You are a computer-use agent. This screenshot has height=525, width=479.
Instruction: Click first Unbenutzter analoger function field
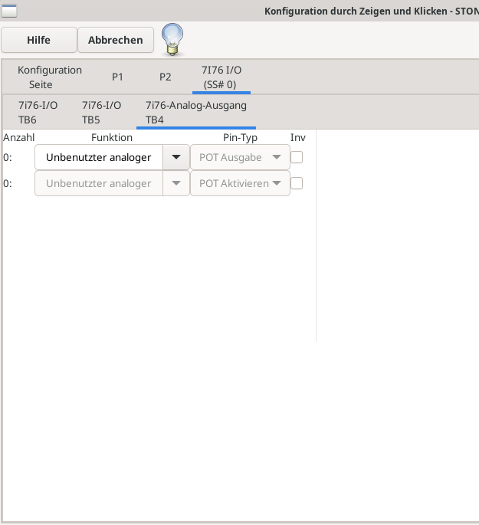point(99,157)
